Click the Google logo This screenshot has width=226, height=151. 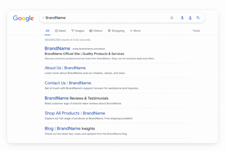tap(23, 18)
